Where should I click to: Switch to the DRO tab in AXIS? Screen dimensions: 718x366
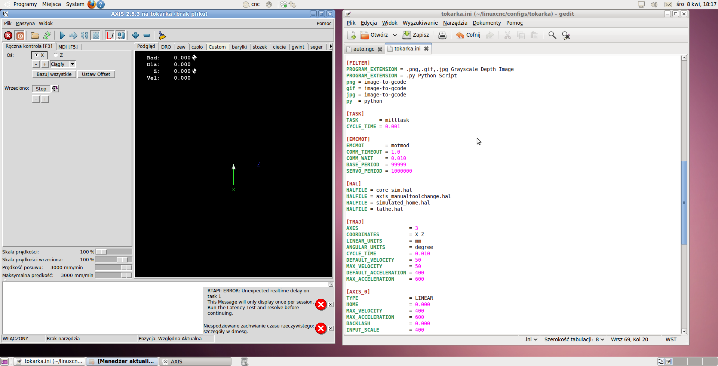coord(166,47)
